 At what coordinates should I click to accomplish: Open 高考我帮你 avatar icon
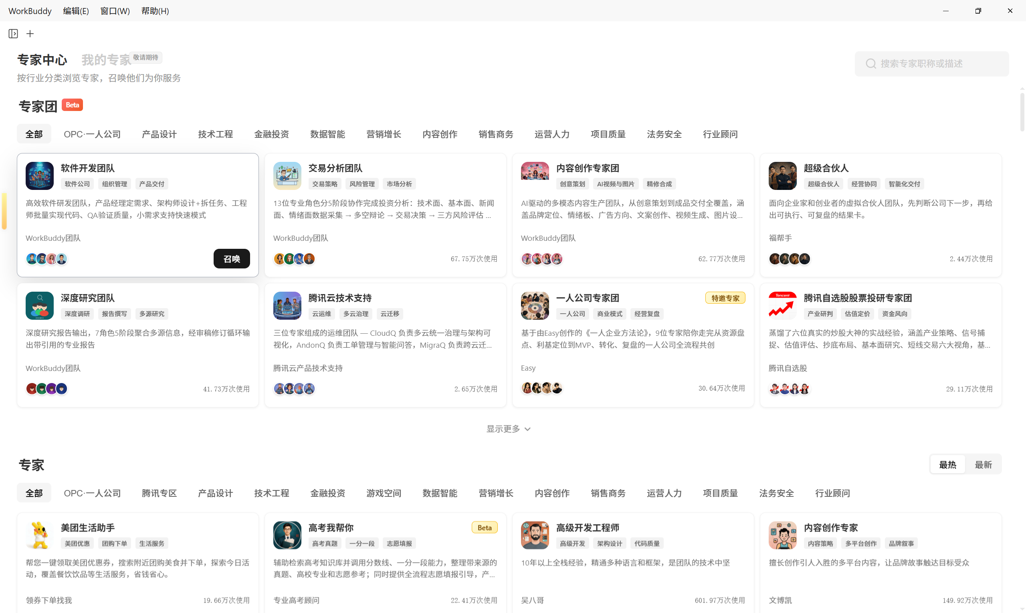point(287,535)
